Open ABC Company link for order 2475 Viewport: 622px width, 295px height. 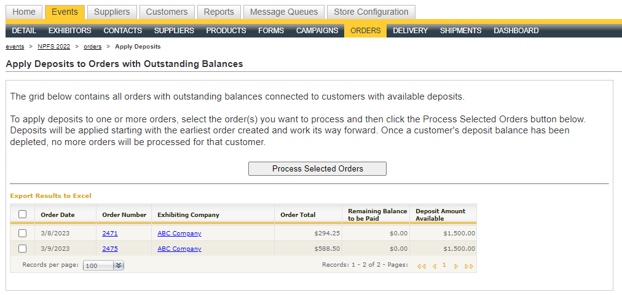point(179,248)
